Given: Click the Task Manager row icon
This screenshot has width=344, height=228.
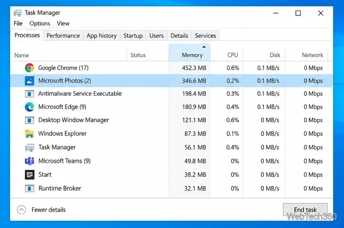Looking at the screenshot, I should 30,147.
